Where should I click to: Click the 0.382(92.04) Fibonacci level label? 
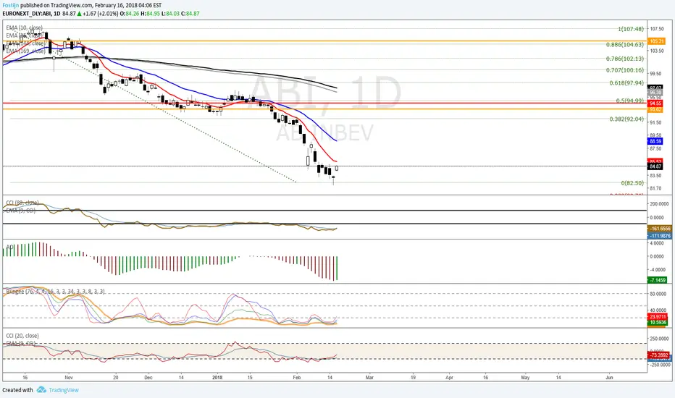(x=626, y=119)
